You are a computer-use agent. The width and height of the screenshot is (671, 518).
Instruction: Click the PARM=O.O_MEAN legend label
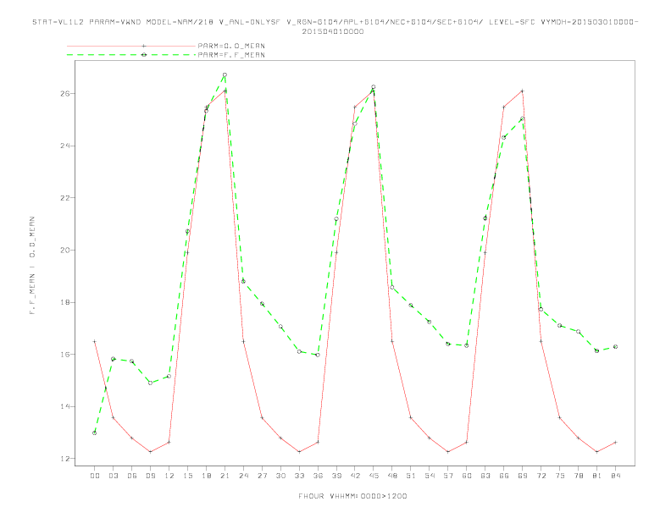point(231,46)
